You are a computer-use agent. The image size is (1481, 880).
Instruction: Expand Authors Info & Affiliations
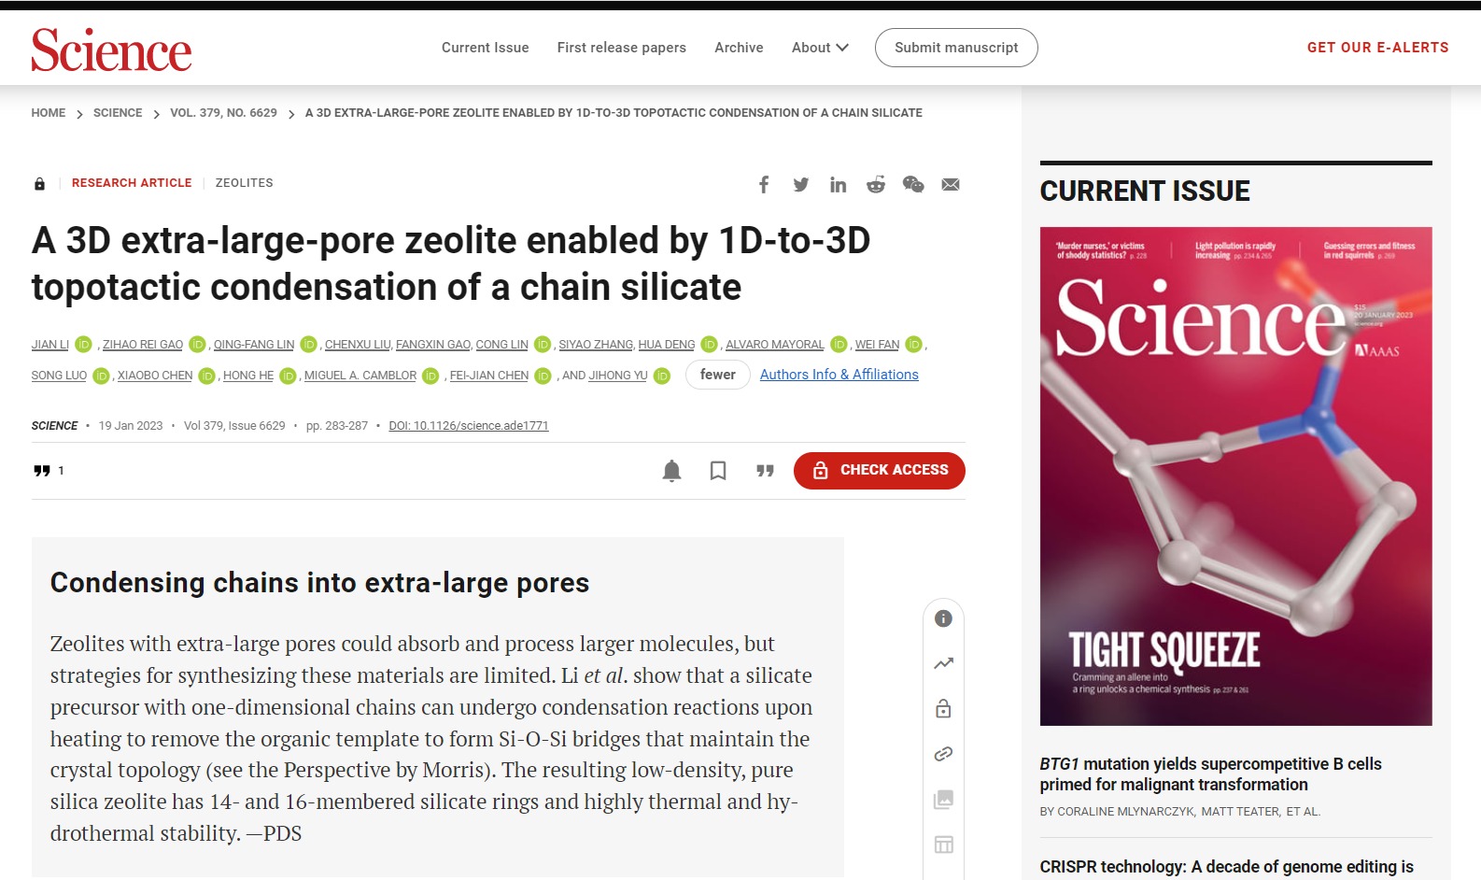click(839, 375)
